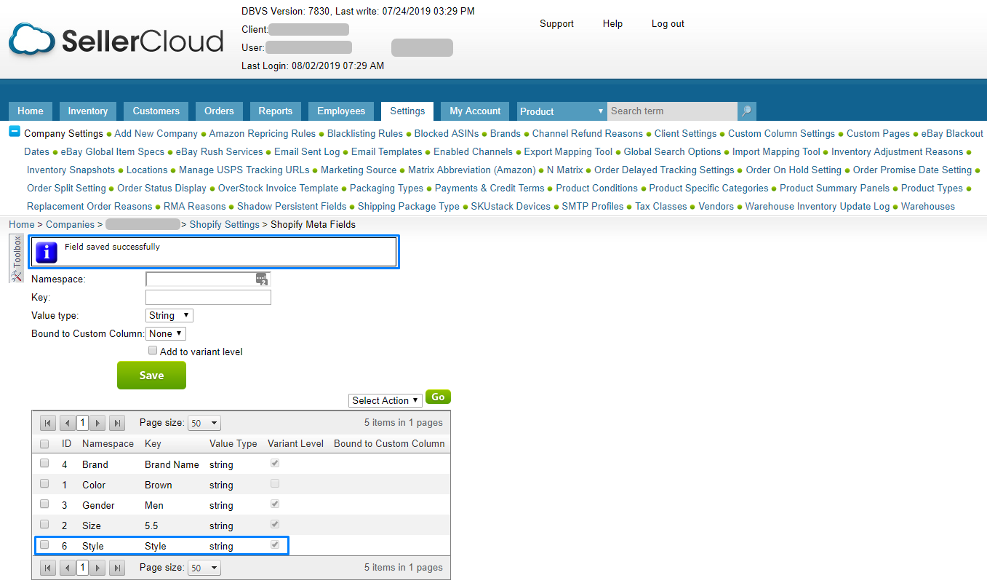
Task: Click the SellerCloud logo
Action: (116, 40)
